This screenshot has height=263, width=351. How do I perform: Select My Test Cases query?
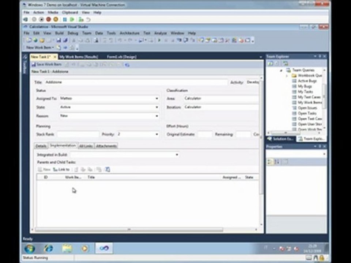pyautogui.click(x=309, y=97)
